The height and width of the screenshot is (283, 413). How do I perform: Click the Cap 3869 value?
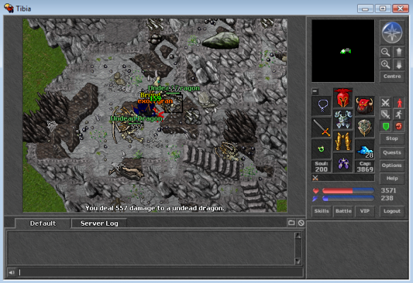tap(365, 167)
